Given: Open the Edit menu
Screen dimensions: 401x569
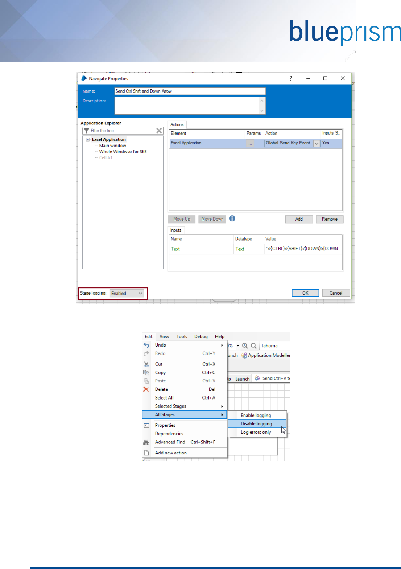Looking at the screenshot, I should (149, 336).
